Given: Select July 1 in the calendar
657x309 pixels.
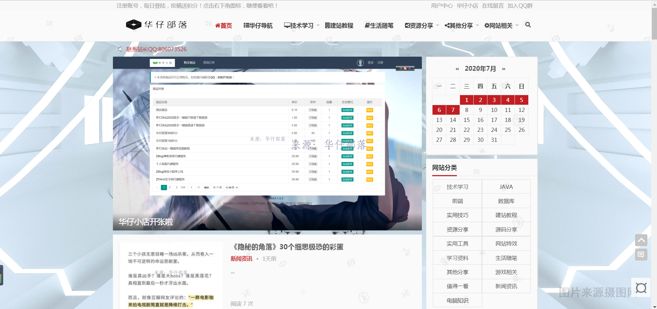Looking at the screenshot, I should (466, 100).
